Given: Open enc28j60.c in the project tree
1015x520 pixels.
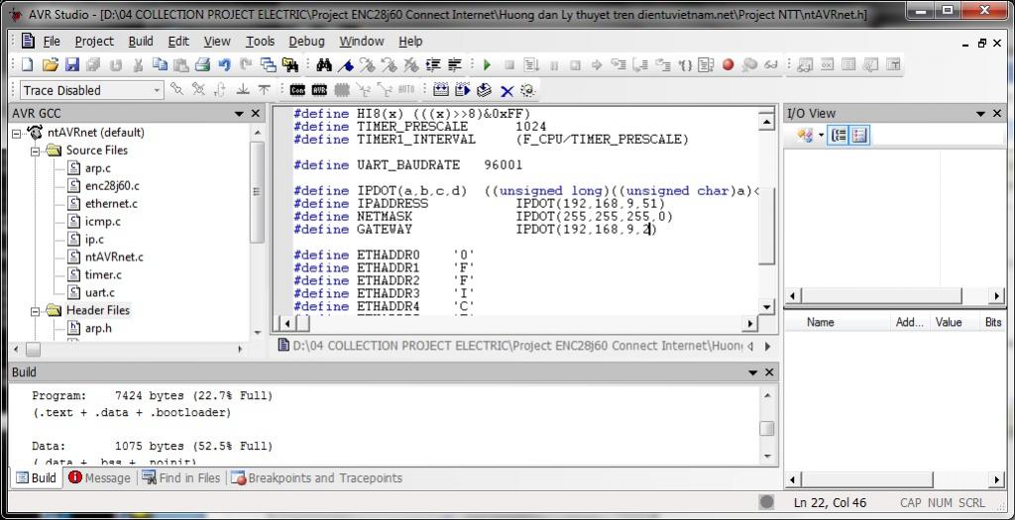Looking at the screenshot, I should point(111,186).
